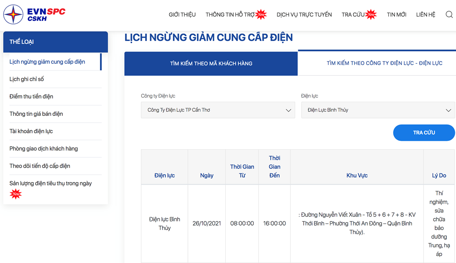456x263 pixels.
Task: Click the Điện lực Bình Thủy table cell
Action: (165, 223)
